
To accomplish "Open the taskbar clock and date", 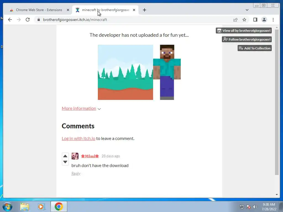I will [x=269, y=207].
